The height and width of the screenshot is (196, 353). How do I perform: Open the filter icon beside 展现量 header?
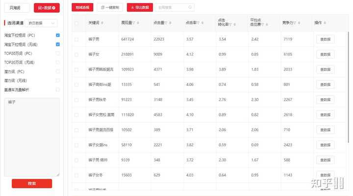(134, 23)
